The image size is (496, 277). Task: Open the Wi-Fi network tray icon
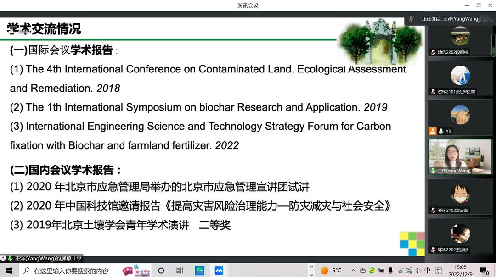coord(400,271)
